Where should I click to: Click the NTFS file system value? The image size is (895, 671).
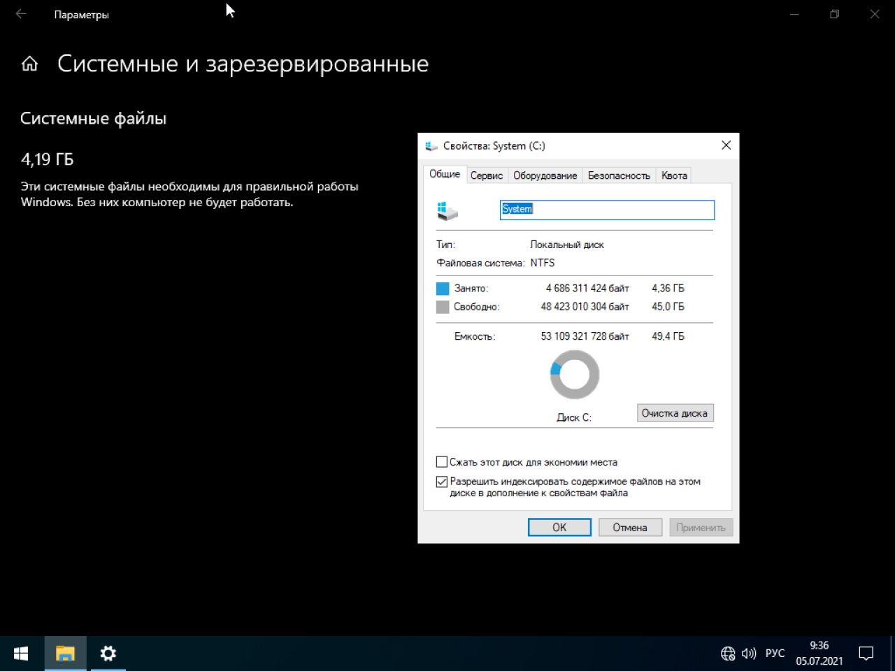coord(543,263)
